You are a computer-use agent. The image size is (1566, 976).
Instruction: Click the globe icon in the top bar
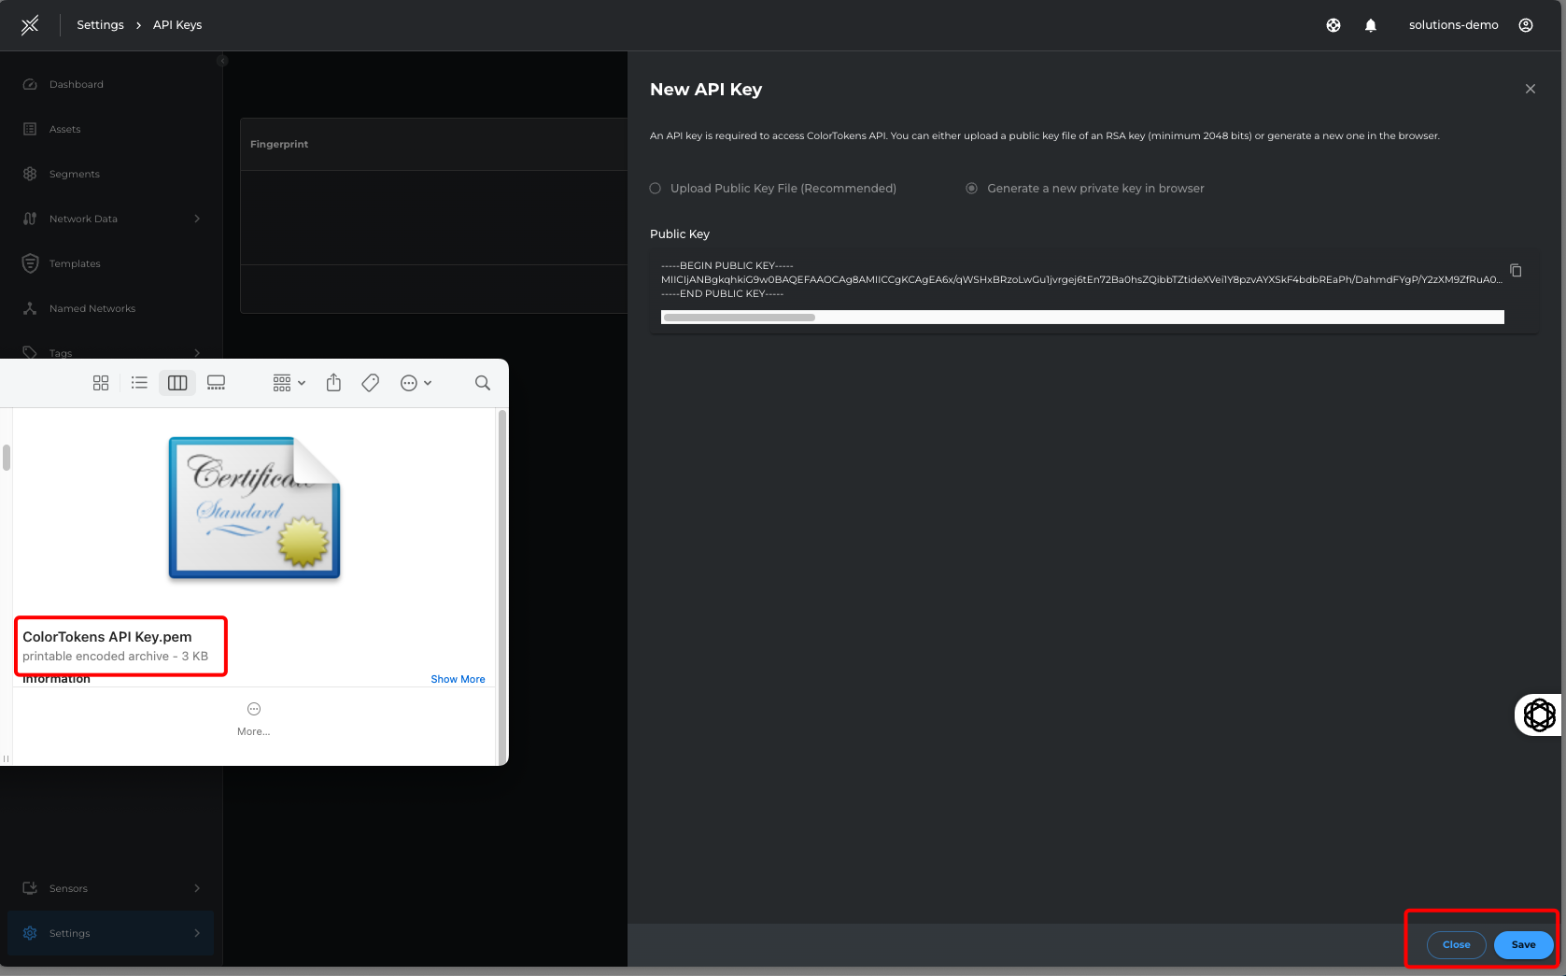tap(1333, 25)
